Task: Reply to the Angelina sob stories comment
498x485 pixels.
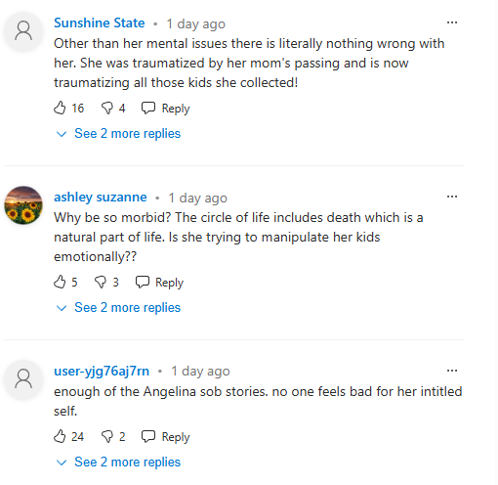Action: coord(165,437)
